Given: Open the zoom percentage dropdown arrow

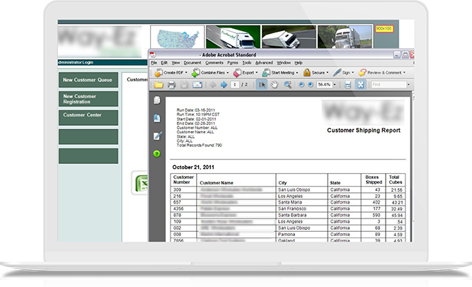Looking at the screenshot, I should tap(335, 85).
